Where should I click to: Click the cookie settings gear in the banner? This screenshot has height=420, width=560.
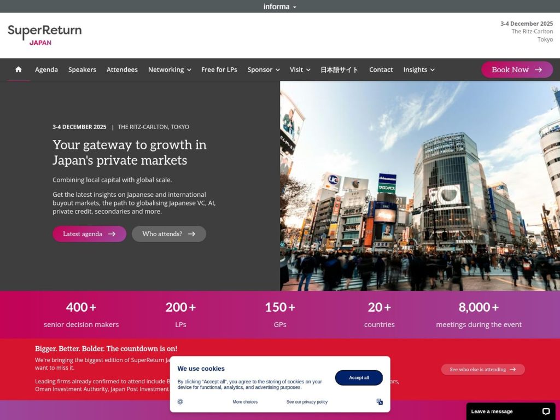[180, 401]
